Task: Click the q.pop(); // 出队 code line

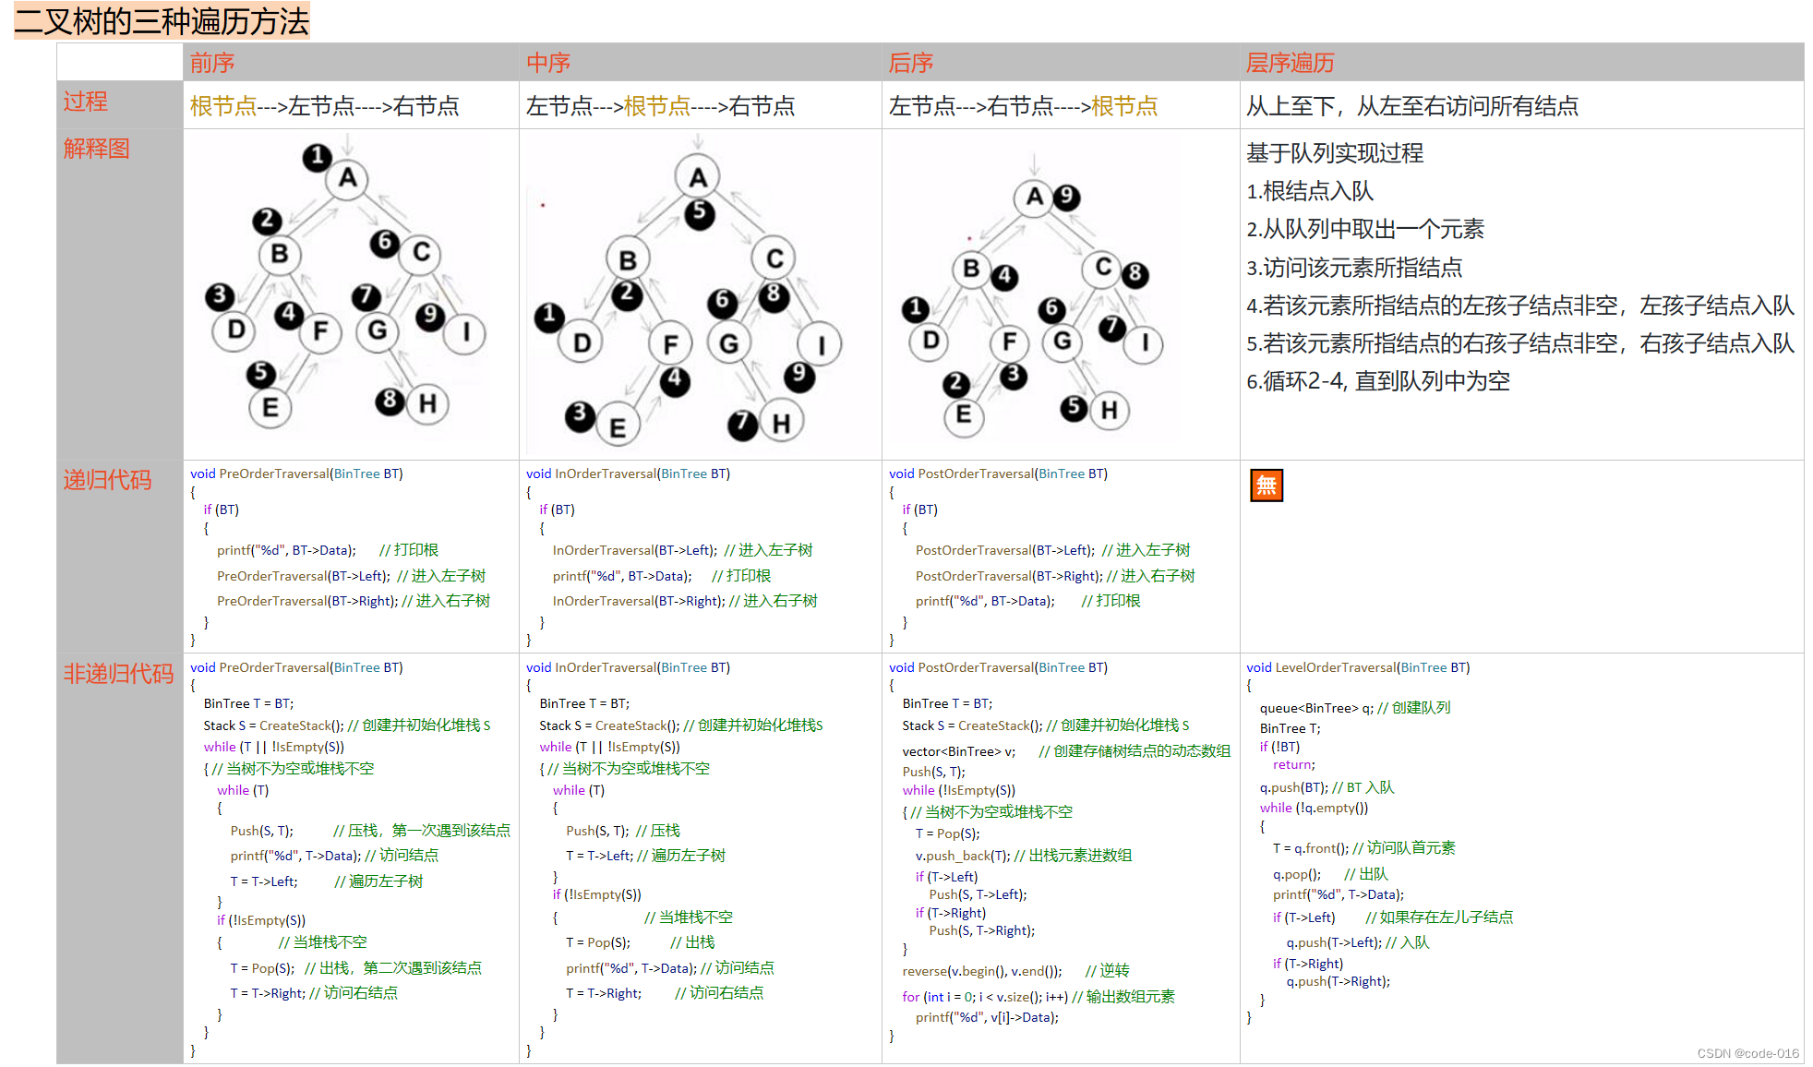Action: [x=1330, y=874]
